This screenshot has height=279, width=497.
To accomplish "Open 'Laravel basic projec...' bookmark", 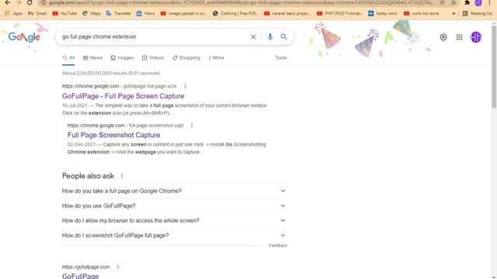I will 287,13.
